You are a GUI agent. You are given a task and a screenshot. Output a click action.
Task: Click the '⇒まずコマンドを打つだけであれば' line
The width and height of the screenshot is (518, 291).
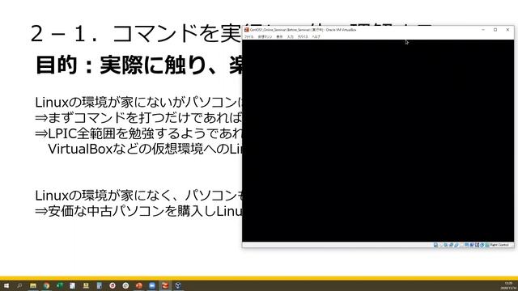click(x=138, y=118)
